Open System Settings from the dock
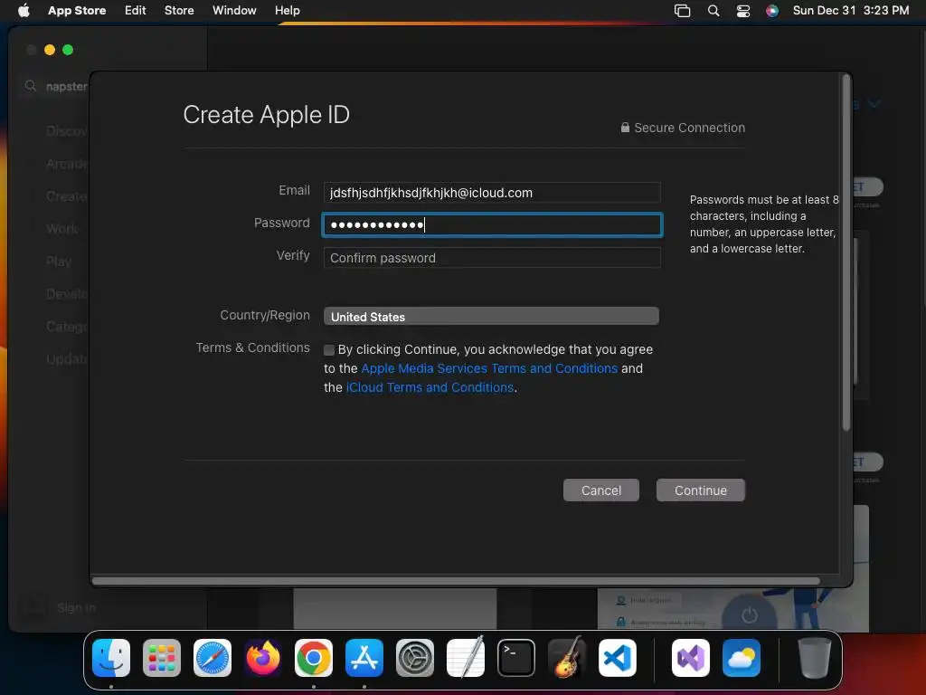This screenshot has height=695, width=926. [414, 658]
